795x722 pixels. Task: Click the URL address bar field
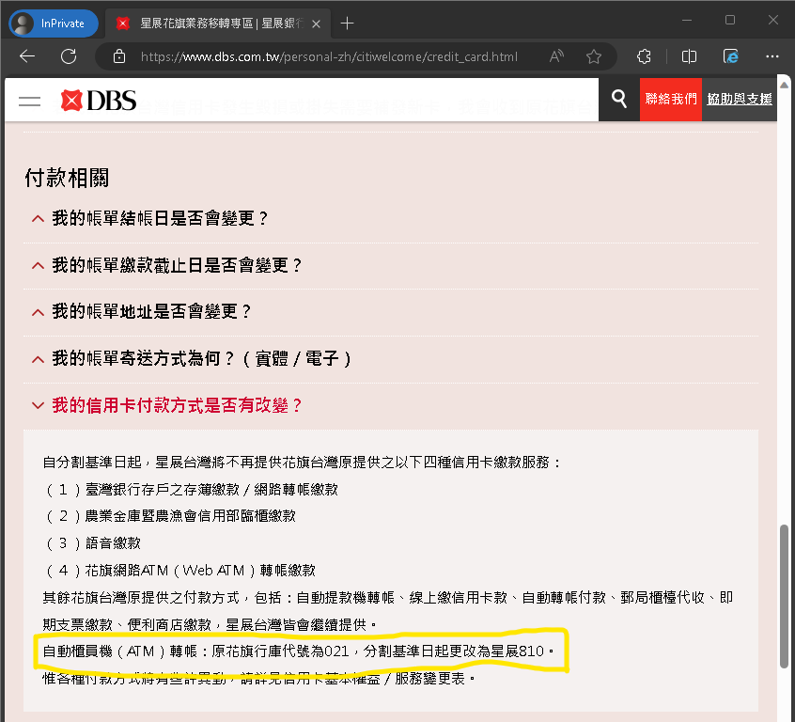tap(329, 56)
